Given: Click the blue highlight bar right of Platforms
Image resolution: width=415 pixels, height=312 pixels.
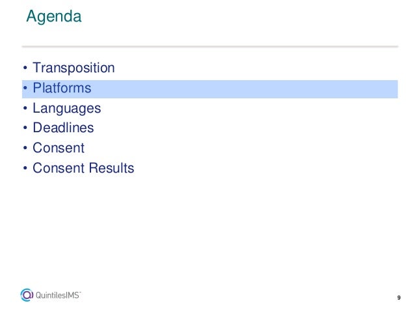Looking at the screenshot, I should (245, 89).
